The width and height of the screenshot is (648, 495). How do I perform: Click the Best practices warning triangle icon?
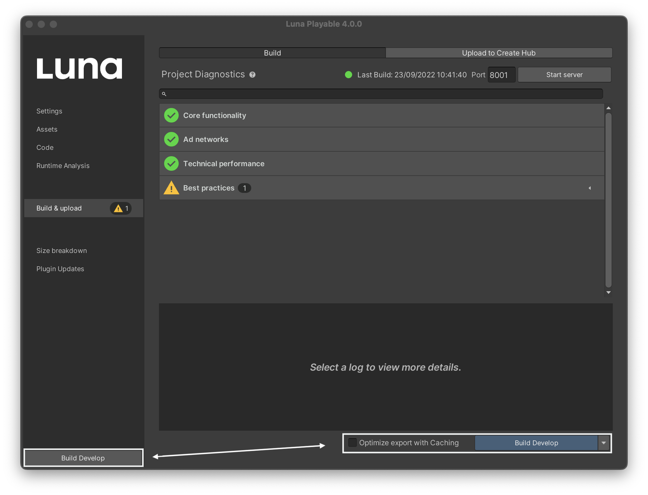(x=171, y=188)
